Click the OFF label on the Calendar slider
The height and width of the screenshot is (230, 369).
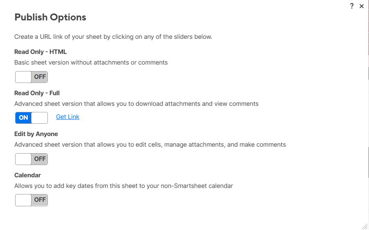tap(40, 200)
